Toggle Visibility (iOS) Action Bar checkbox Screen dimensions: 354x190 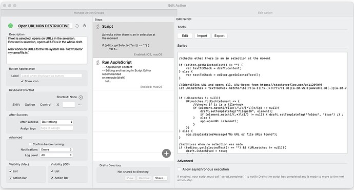pos(52,178)
